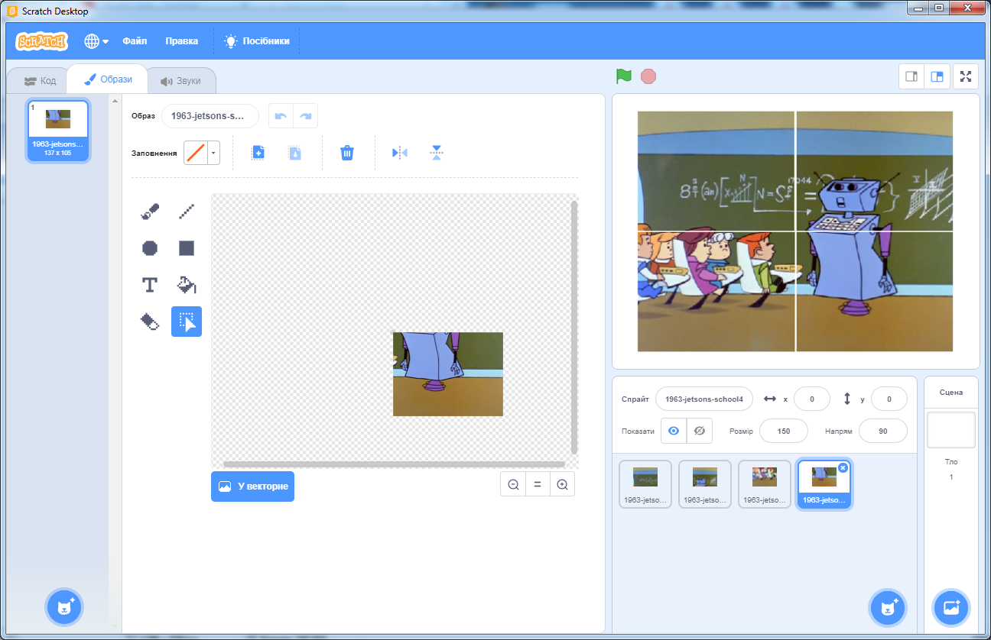Select third sprite thumbnail in list
This screenshot has height=640, width=991.
coord(765,484)
